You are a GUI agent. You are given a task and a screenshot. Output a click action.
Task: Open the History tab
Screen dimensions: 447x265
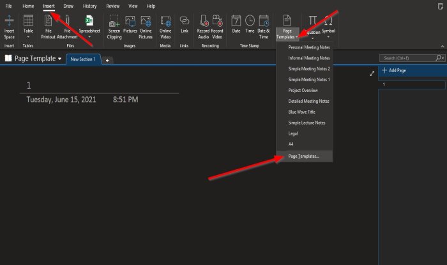89,6
